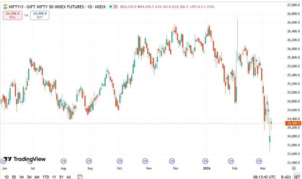Screen dimensions: 302x179
Task: Open the go-to-date calendar icon
Action: pos(80,177)
